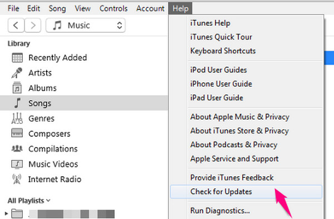
Task: Click the forward navigation arrow button
Action: (33, 26)
